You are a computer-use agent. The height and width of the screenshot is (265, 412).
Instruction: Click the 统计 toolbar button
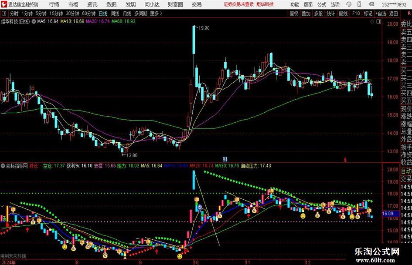(x=330, y=13)
